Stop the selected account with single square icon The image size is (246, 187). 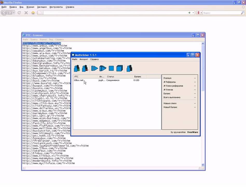(x=111, y=69)
